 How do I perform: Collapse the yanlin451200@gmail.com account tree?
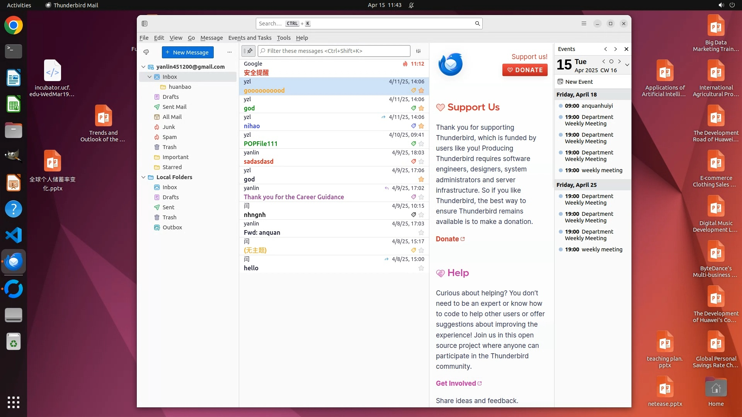point(143,67)
